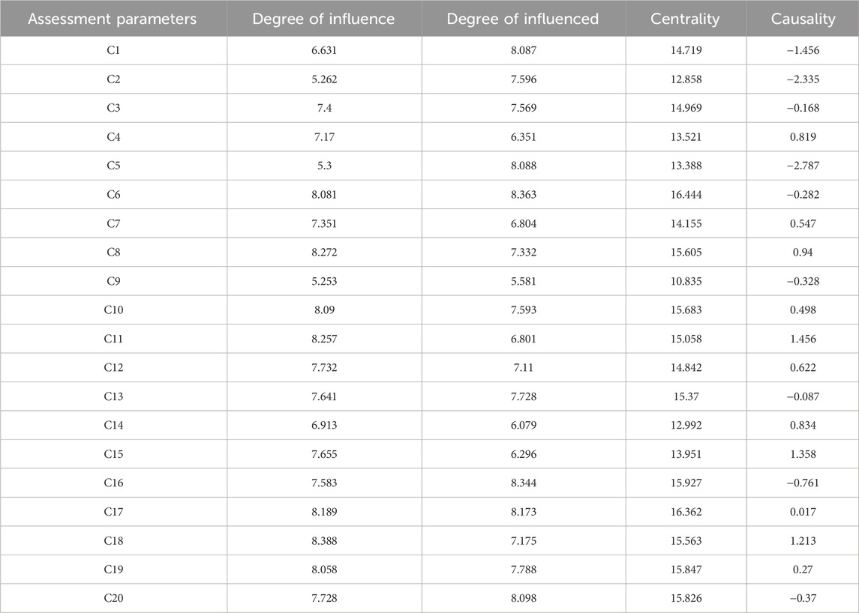Click the C10 row label
Image resolution: width=859 pixels, height=613 pixels.
coord(113,310)
